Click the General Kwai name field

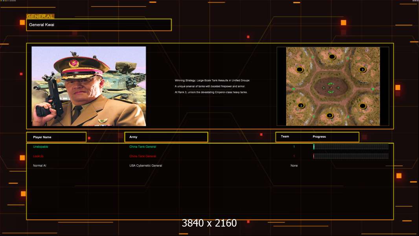coord(99,25)
